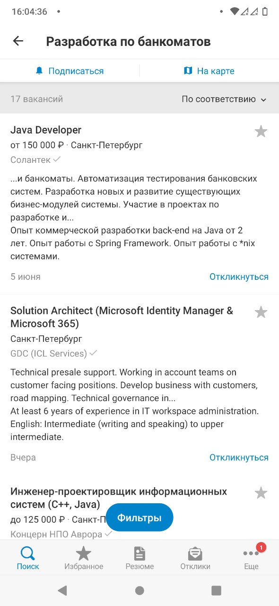Favorite the Инженер-проектировщик vacancy
Screen dimensions: 279x606
[261, 493]
